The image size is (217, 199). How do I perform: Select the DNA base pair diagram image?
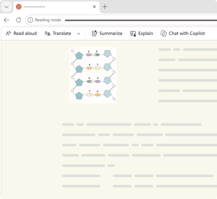[93, 75]
